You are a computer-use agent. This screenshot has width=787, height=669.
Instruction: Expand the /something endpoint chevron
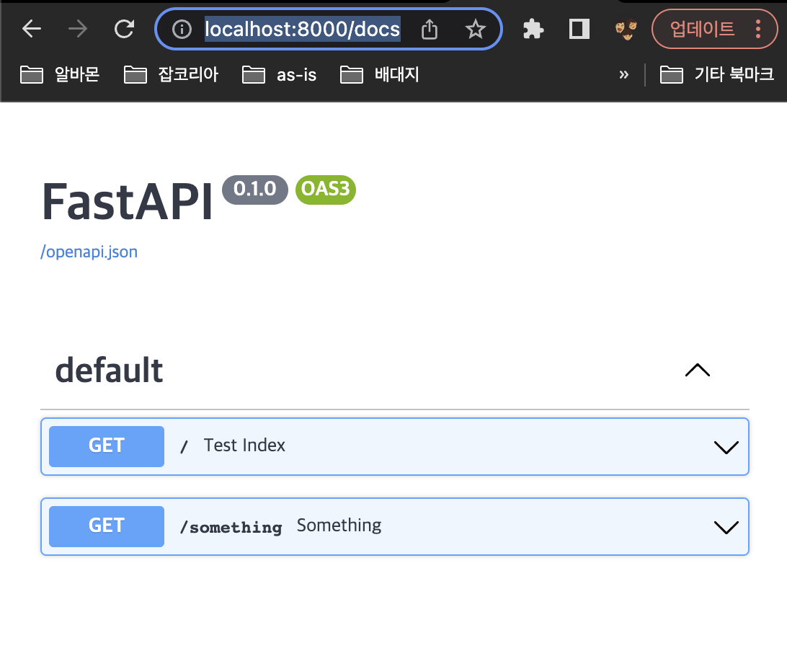pos(726,527)
